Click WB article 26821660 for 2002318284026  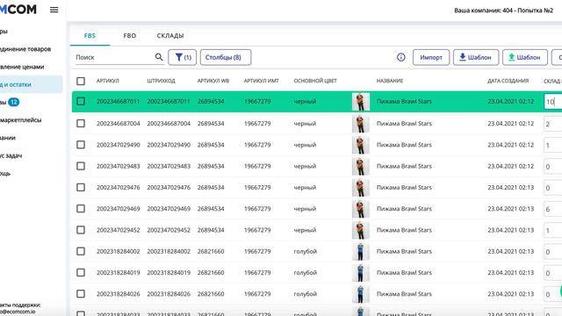pyautogui.click(x=211, y=294)
